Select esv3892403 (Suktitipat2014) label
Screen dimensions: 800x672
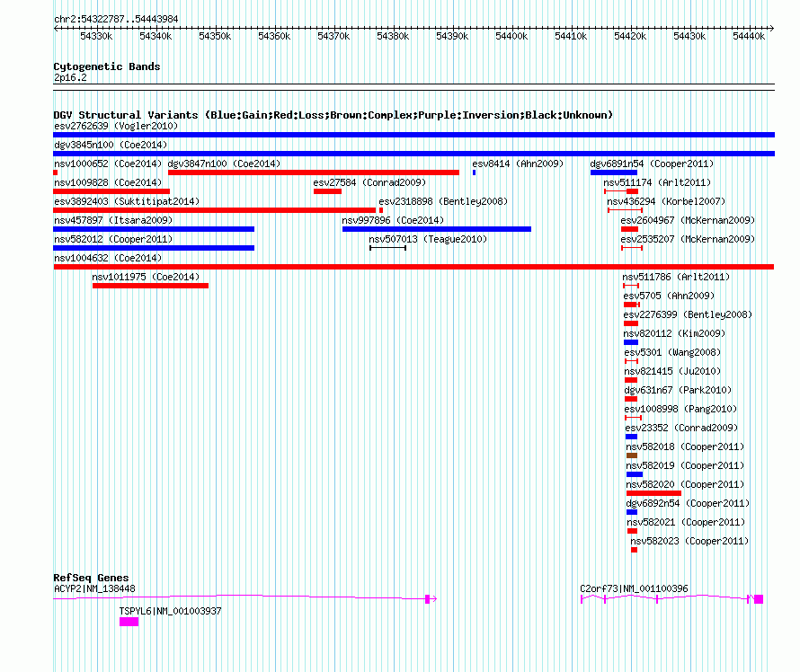pos(127,201)
